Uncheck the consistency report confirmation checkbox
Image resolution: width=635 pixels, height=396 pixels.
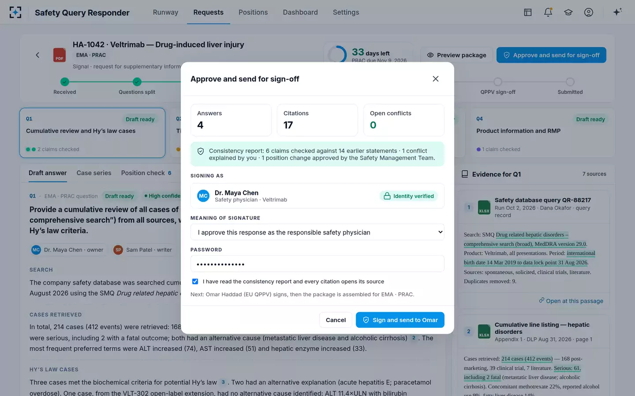point(195,282)
